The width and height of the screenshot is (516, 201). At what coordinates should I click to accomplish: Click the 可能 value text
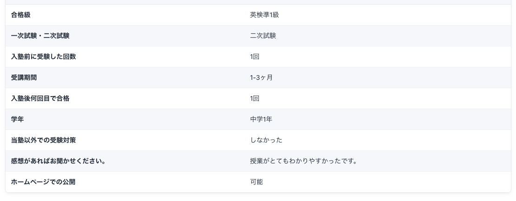(256, 182)
